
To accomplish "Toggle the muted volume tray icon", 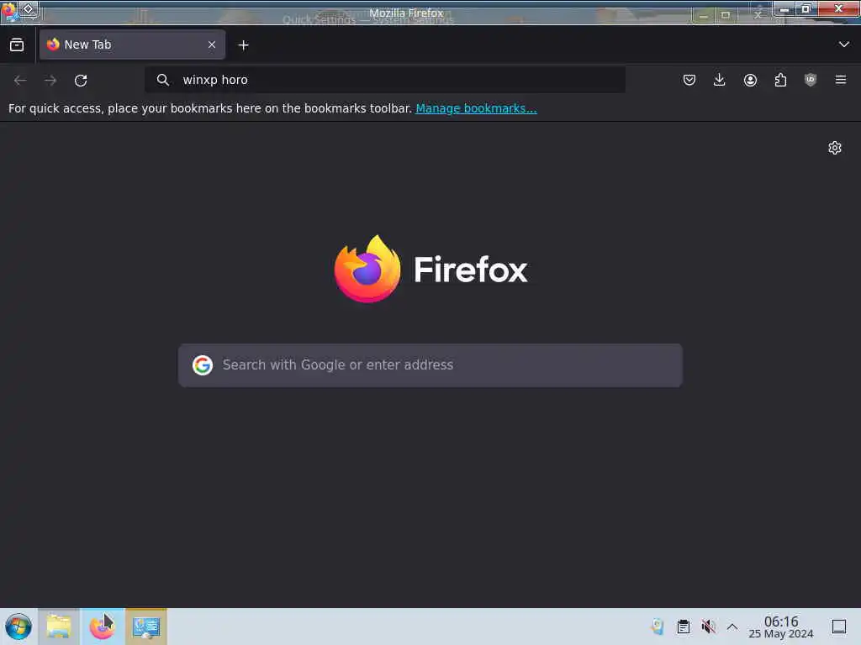I will point(708,627).
